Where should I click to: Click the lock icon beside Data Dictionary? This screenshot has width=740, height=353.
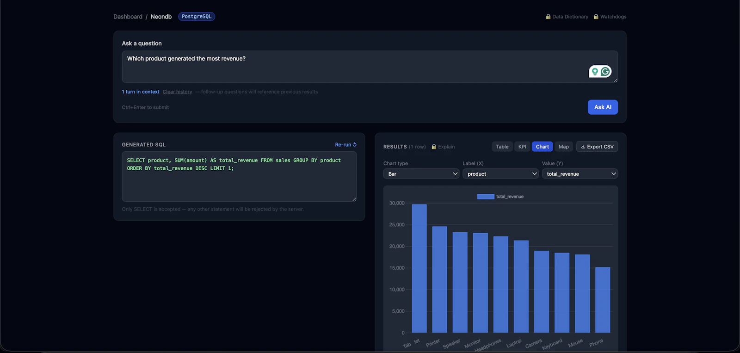548,17
